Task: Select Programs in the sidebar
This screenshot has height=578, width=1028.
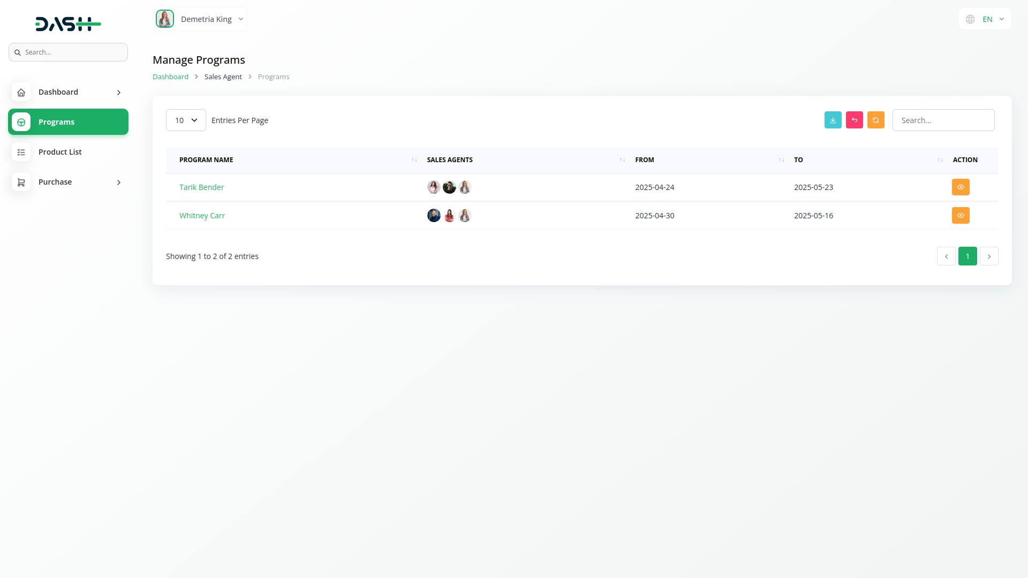Action: click(68, 122)
